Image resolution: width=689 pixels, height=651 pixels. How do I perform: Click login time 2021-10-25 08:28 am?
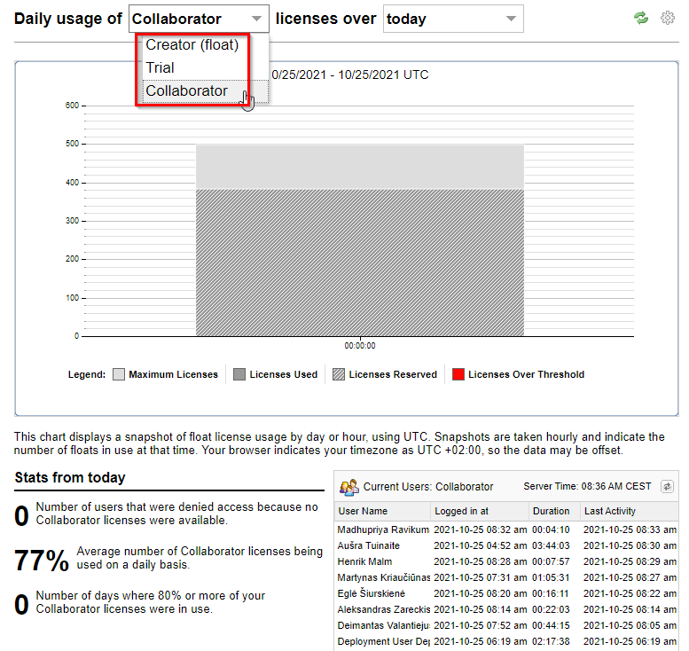click(x=480, y=561)
